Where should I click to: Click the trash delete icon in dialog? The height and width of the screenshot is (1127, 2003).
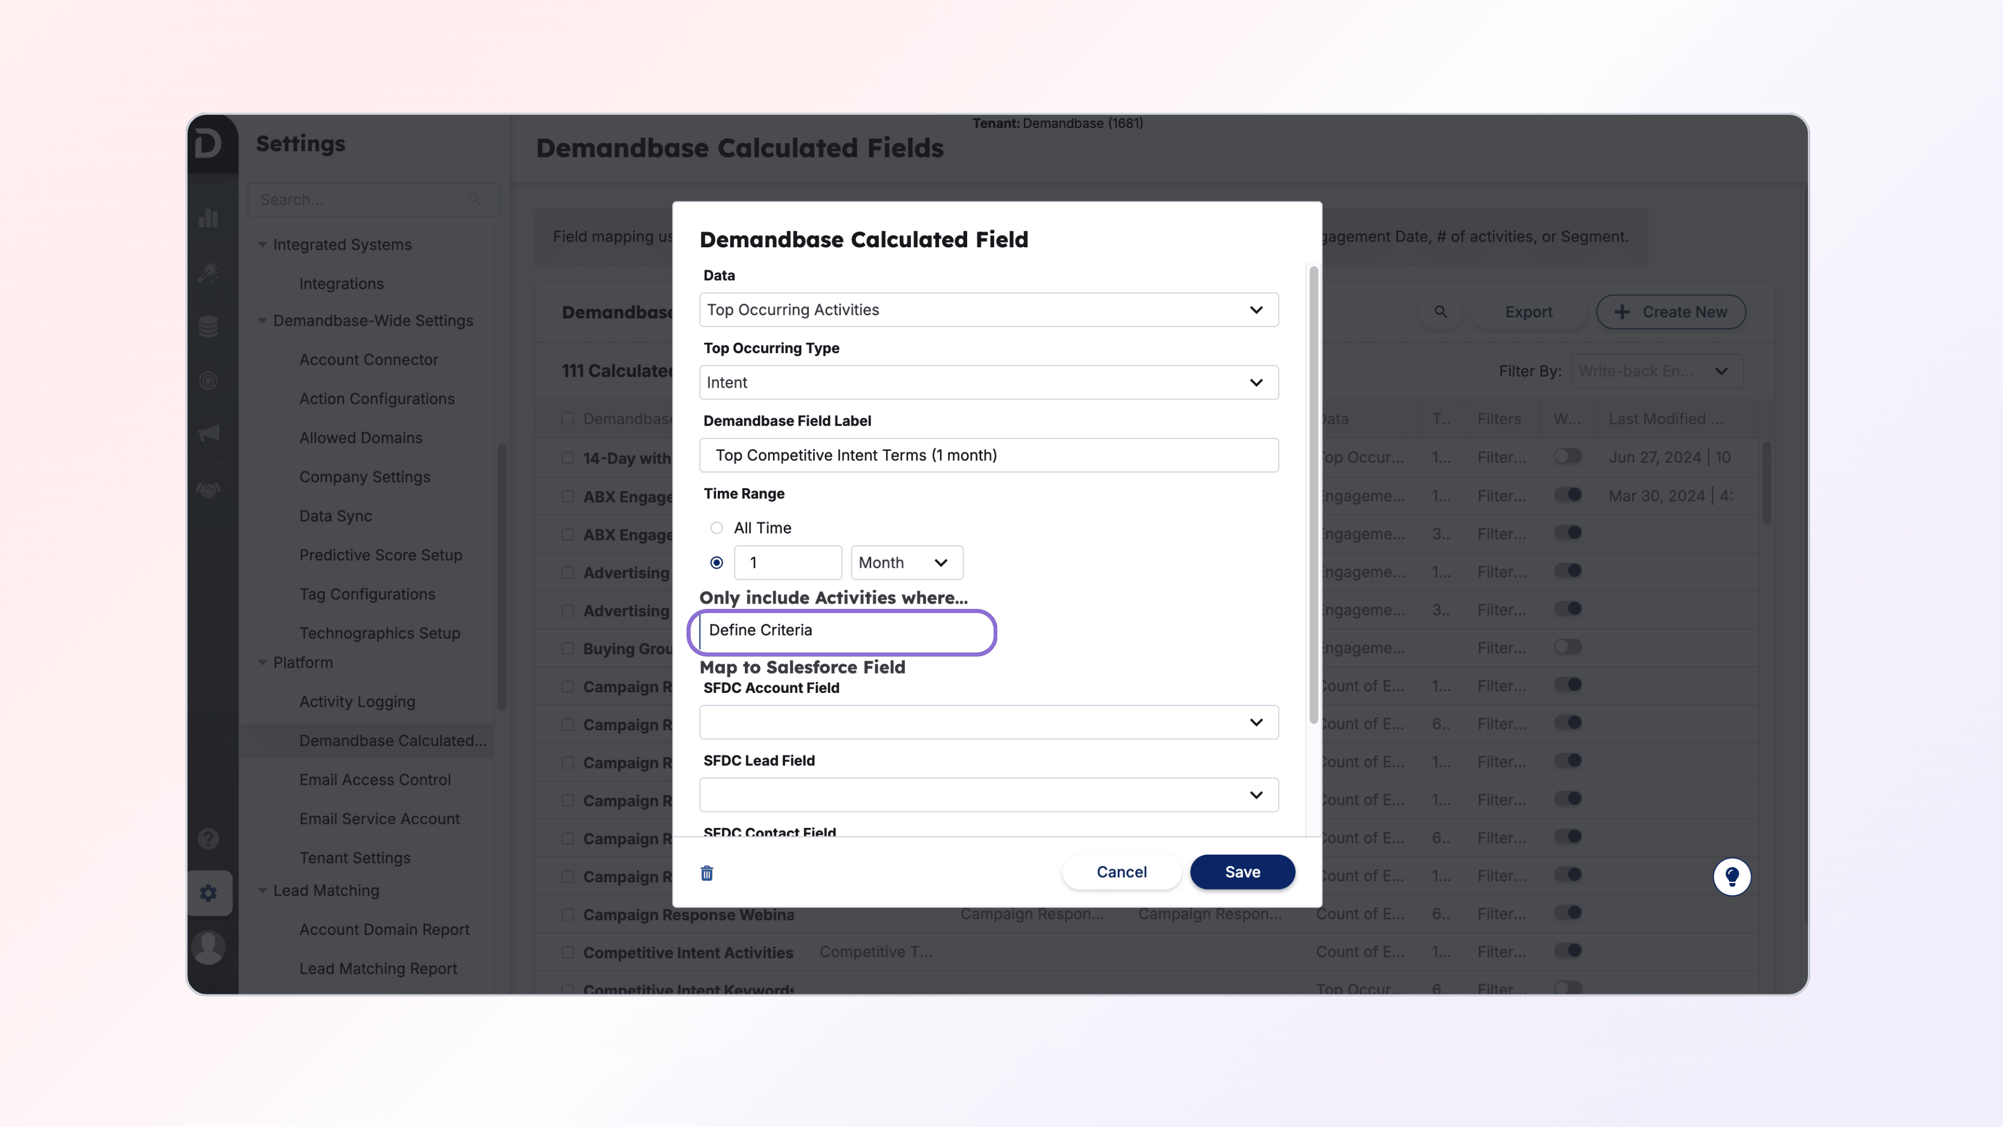[x=707, y=873]
